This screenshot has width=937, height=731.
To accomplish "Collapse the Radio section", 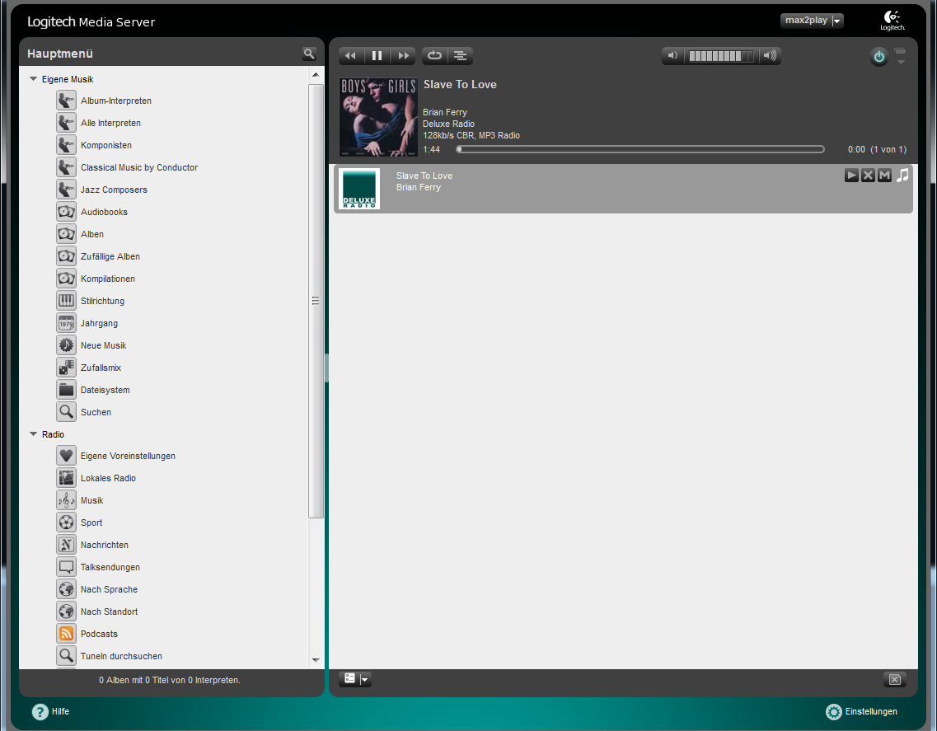I will (x=34, y=434).
